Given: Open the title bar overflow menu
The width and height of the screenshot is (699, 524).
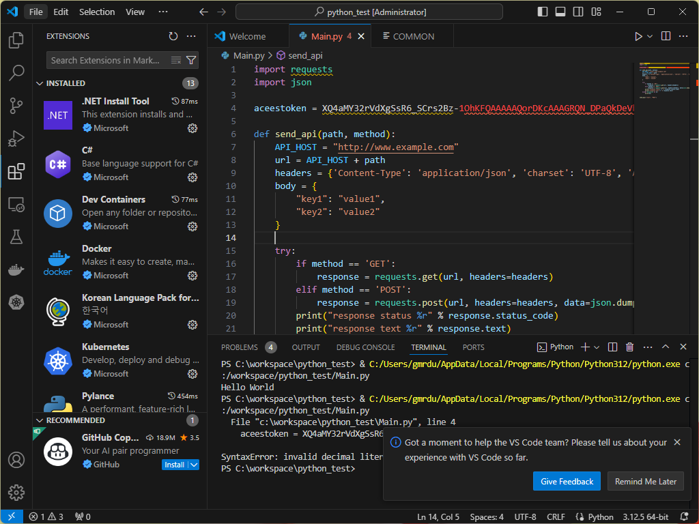Looking at the screenshot, I should [163, 12].
